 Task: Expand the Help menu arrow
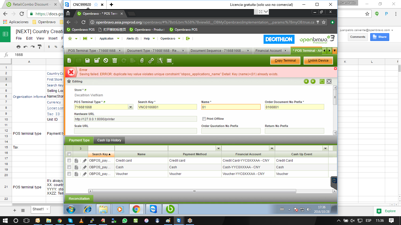click(x=154, y=38)
